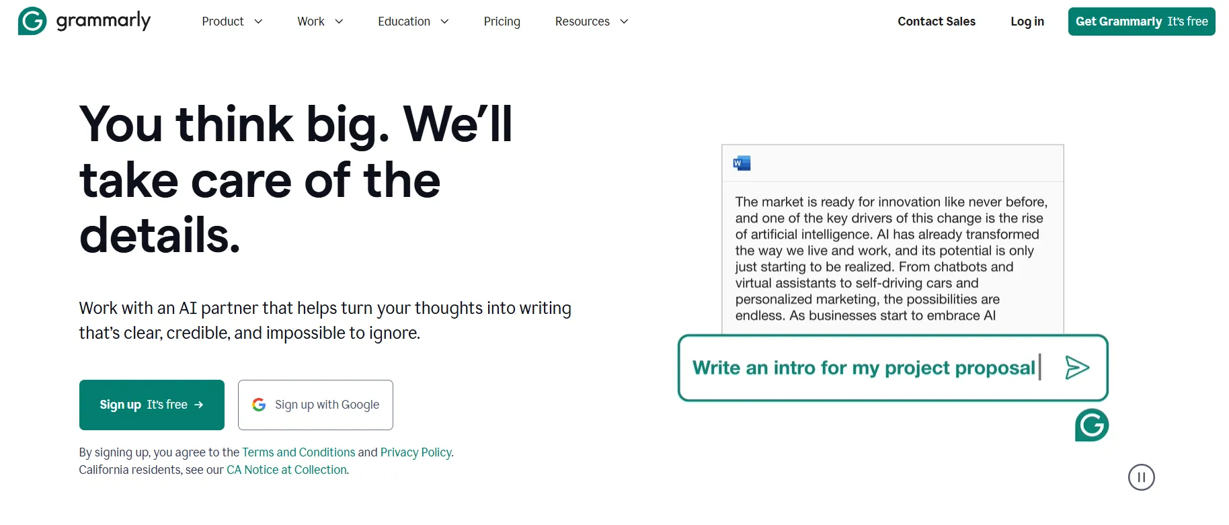Expand the Product dropdown menu
Viewport: 1229px width, 525px height.
(x=232, y=22)
